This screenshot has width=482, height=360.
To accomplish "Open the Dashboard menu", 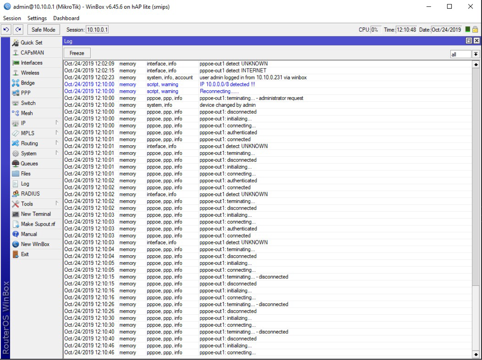I will point(66,18).
